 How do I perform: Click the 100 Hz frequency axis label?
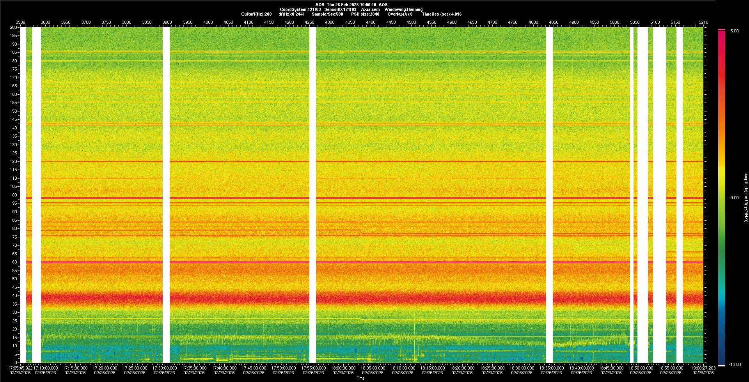pyautogui.click(x=13, y=195)
